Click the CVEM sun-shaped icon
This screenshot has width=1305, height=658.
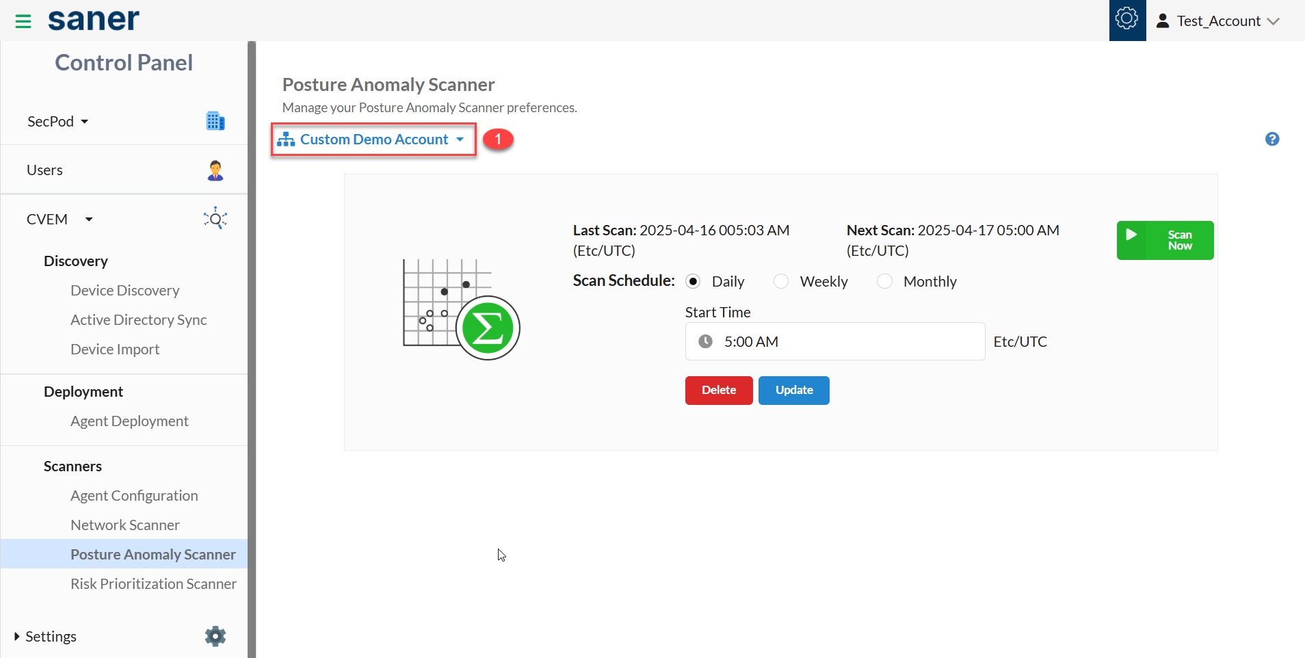[215, 219]
